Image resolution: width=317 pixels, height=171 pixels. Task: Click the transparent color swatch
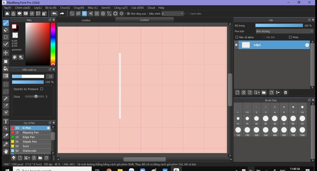[15, 35]
